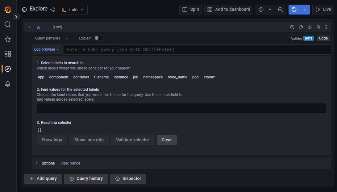The height and width of the screenshot is (192, 337).
Task: Select the namespace label
Action: (x=153, y=77)
